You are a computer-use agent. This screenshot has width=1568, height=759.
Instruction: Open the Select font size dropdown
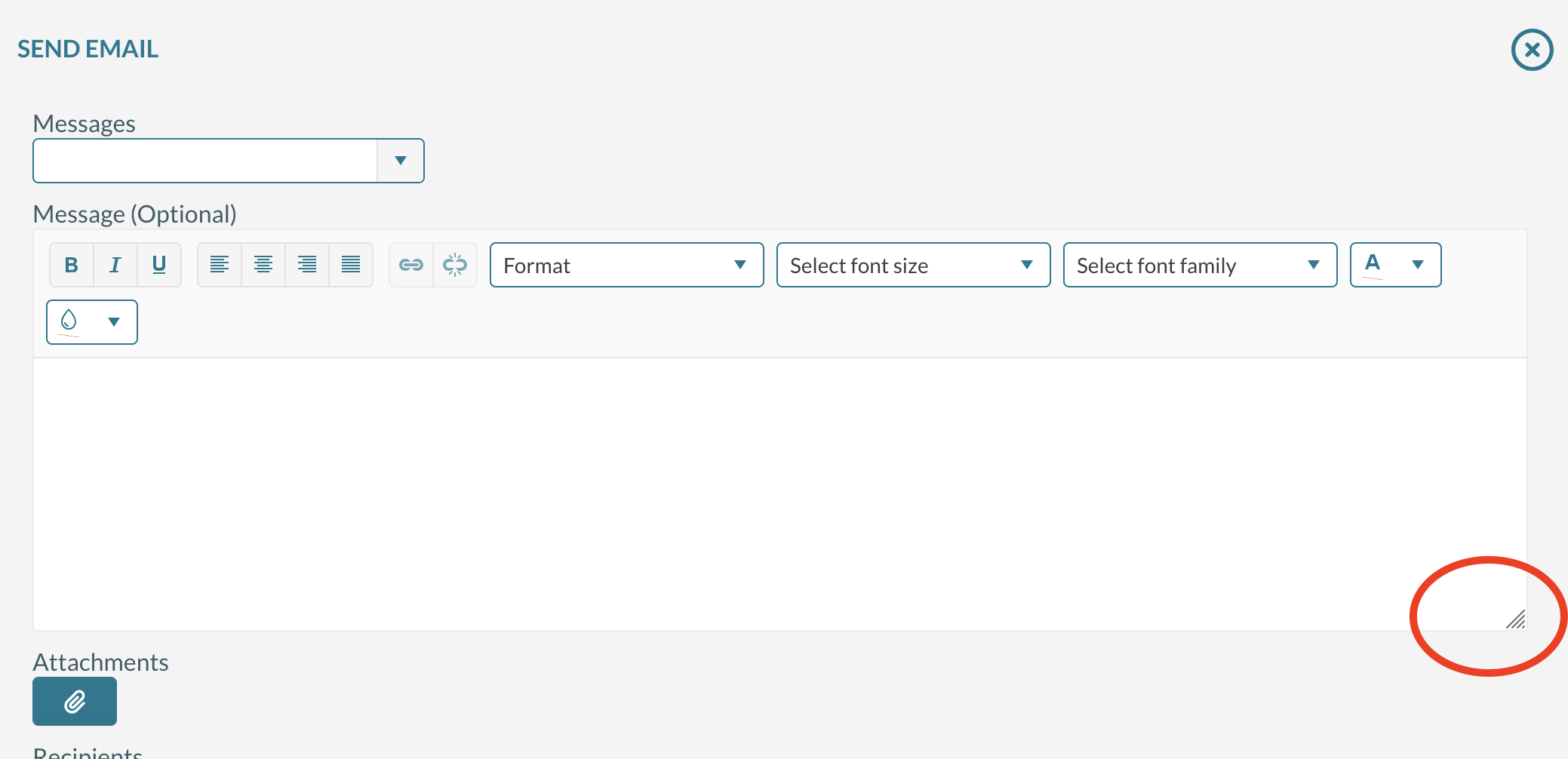click(913, 265)
